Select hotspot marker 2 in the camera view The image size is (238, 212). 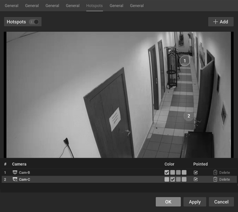(189, 116)
